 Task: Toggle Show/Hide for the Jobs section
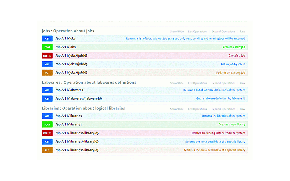pos(177,32)
